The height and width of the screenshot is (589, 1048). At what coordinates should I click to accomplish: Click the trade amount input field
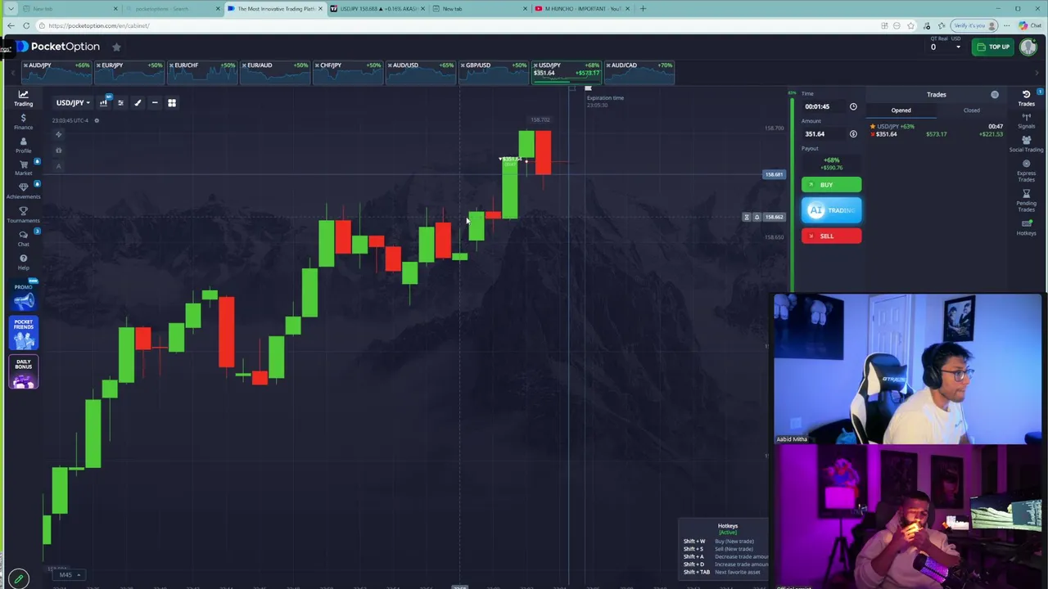coord(822,134)
